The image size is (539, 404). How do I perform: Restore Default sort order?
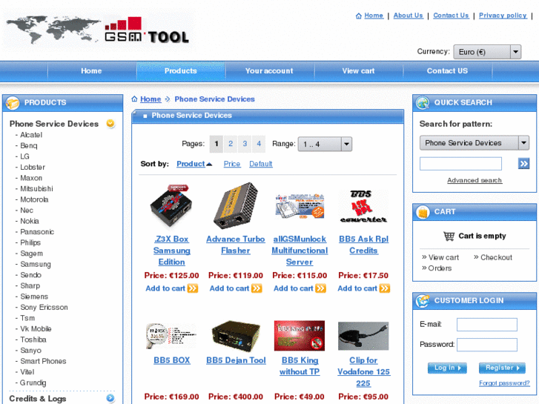coord(261,164)
